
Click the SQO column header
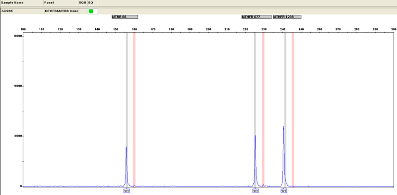[83, 2]
